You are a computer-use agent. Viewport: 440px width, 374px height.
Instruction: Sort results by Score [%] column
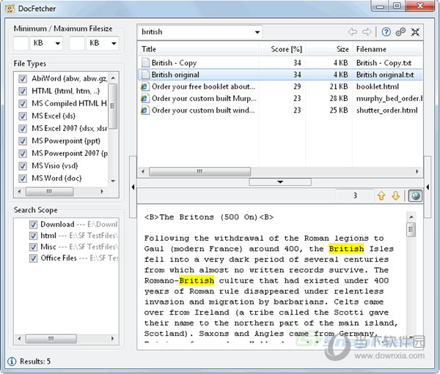(x=282, y=49)
